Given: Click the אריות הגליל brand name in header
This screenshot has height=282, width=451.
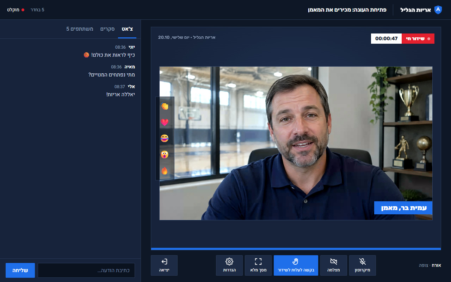Looking at the screenshot, I should pos(415,10).
